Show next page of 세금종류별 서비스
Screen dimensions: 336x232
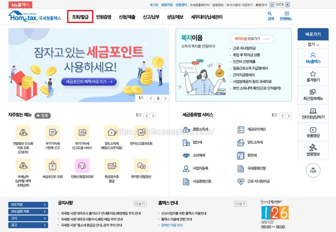289,116
